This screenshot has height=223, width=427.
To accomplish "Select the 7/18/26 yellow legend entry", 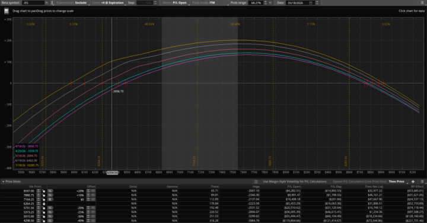I will click(27, 165).
